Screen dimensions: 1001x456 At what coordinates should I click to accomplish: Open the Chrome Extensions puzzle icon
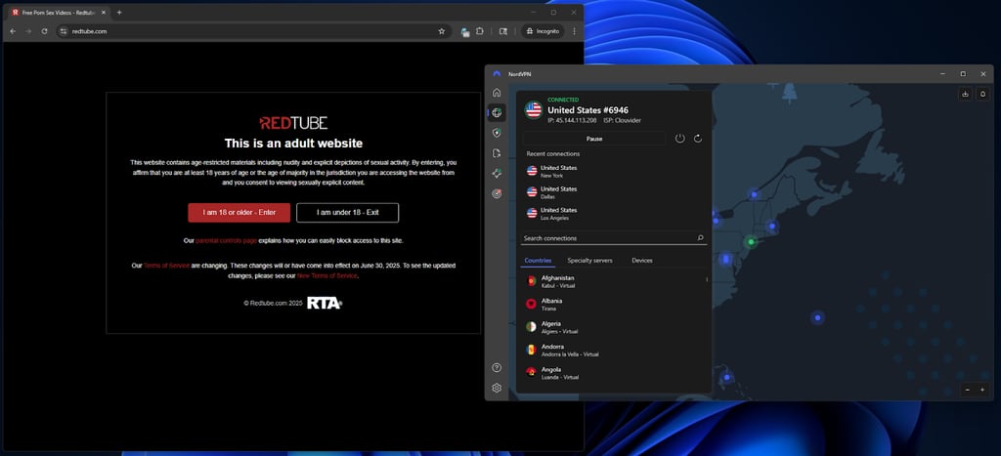click(480, 30)
